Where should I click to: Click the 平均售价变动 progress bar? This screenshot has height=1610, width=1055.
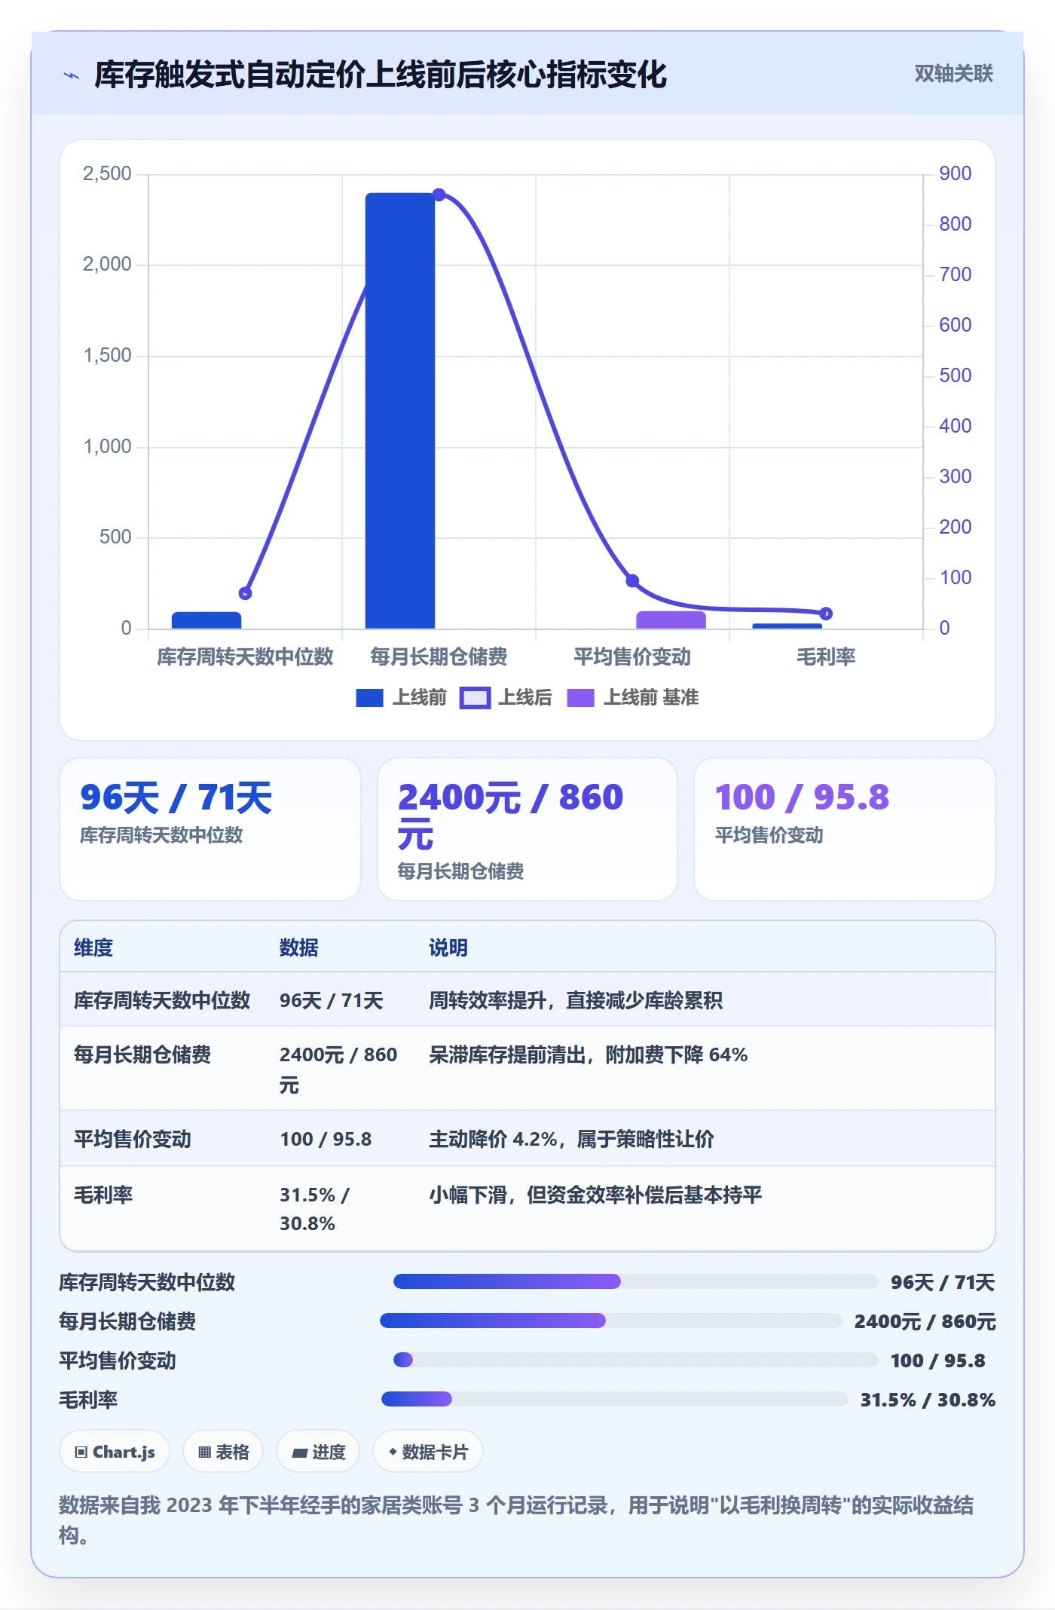[636, 1360]
